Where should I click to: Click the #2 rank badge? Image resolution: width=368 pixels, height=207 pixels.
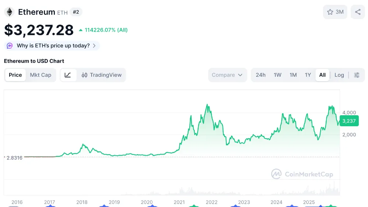point(76,12)
